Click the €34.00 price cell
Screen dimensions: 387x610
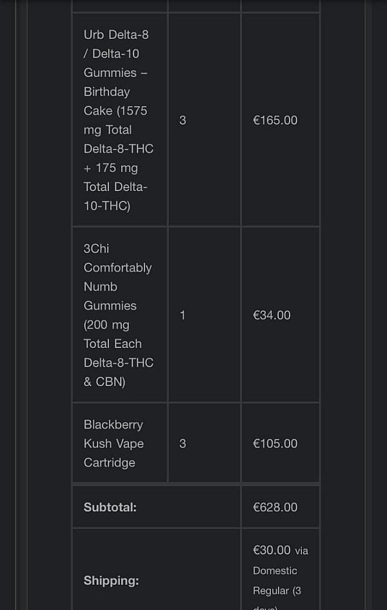click(272, 315)
